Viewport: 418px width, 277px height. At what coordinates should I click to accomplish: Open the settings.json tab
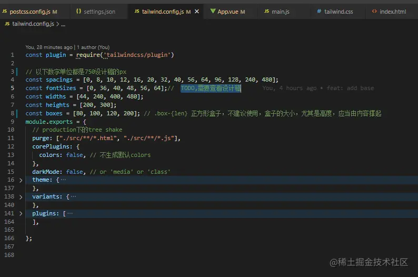(99, 12)
